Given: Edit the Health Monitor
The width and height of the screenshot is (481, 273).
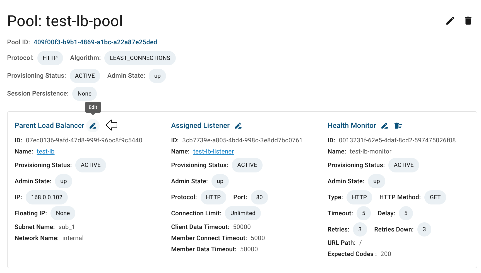Looking at the screenshot, I should point(385,126).
